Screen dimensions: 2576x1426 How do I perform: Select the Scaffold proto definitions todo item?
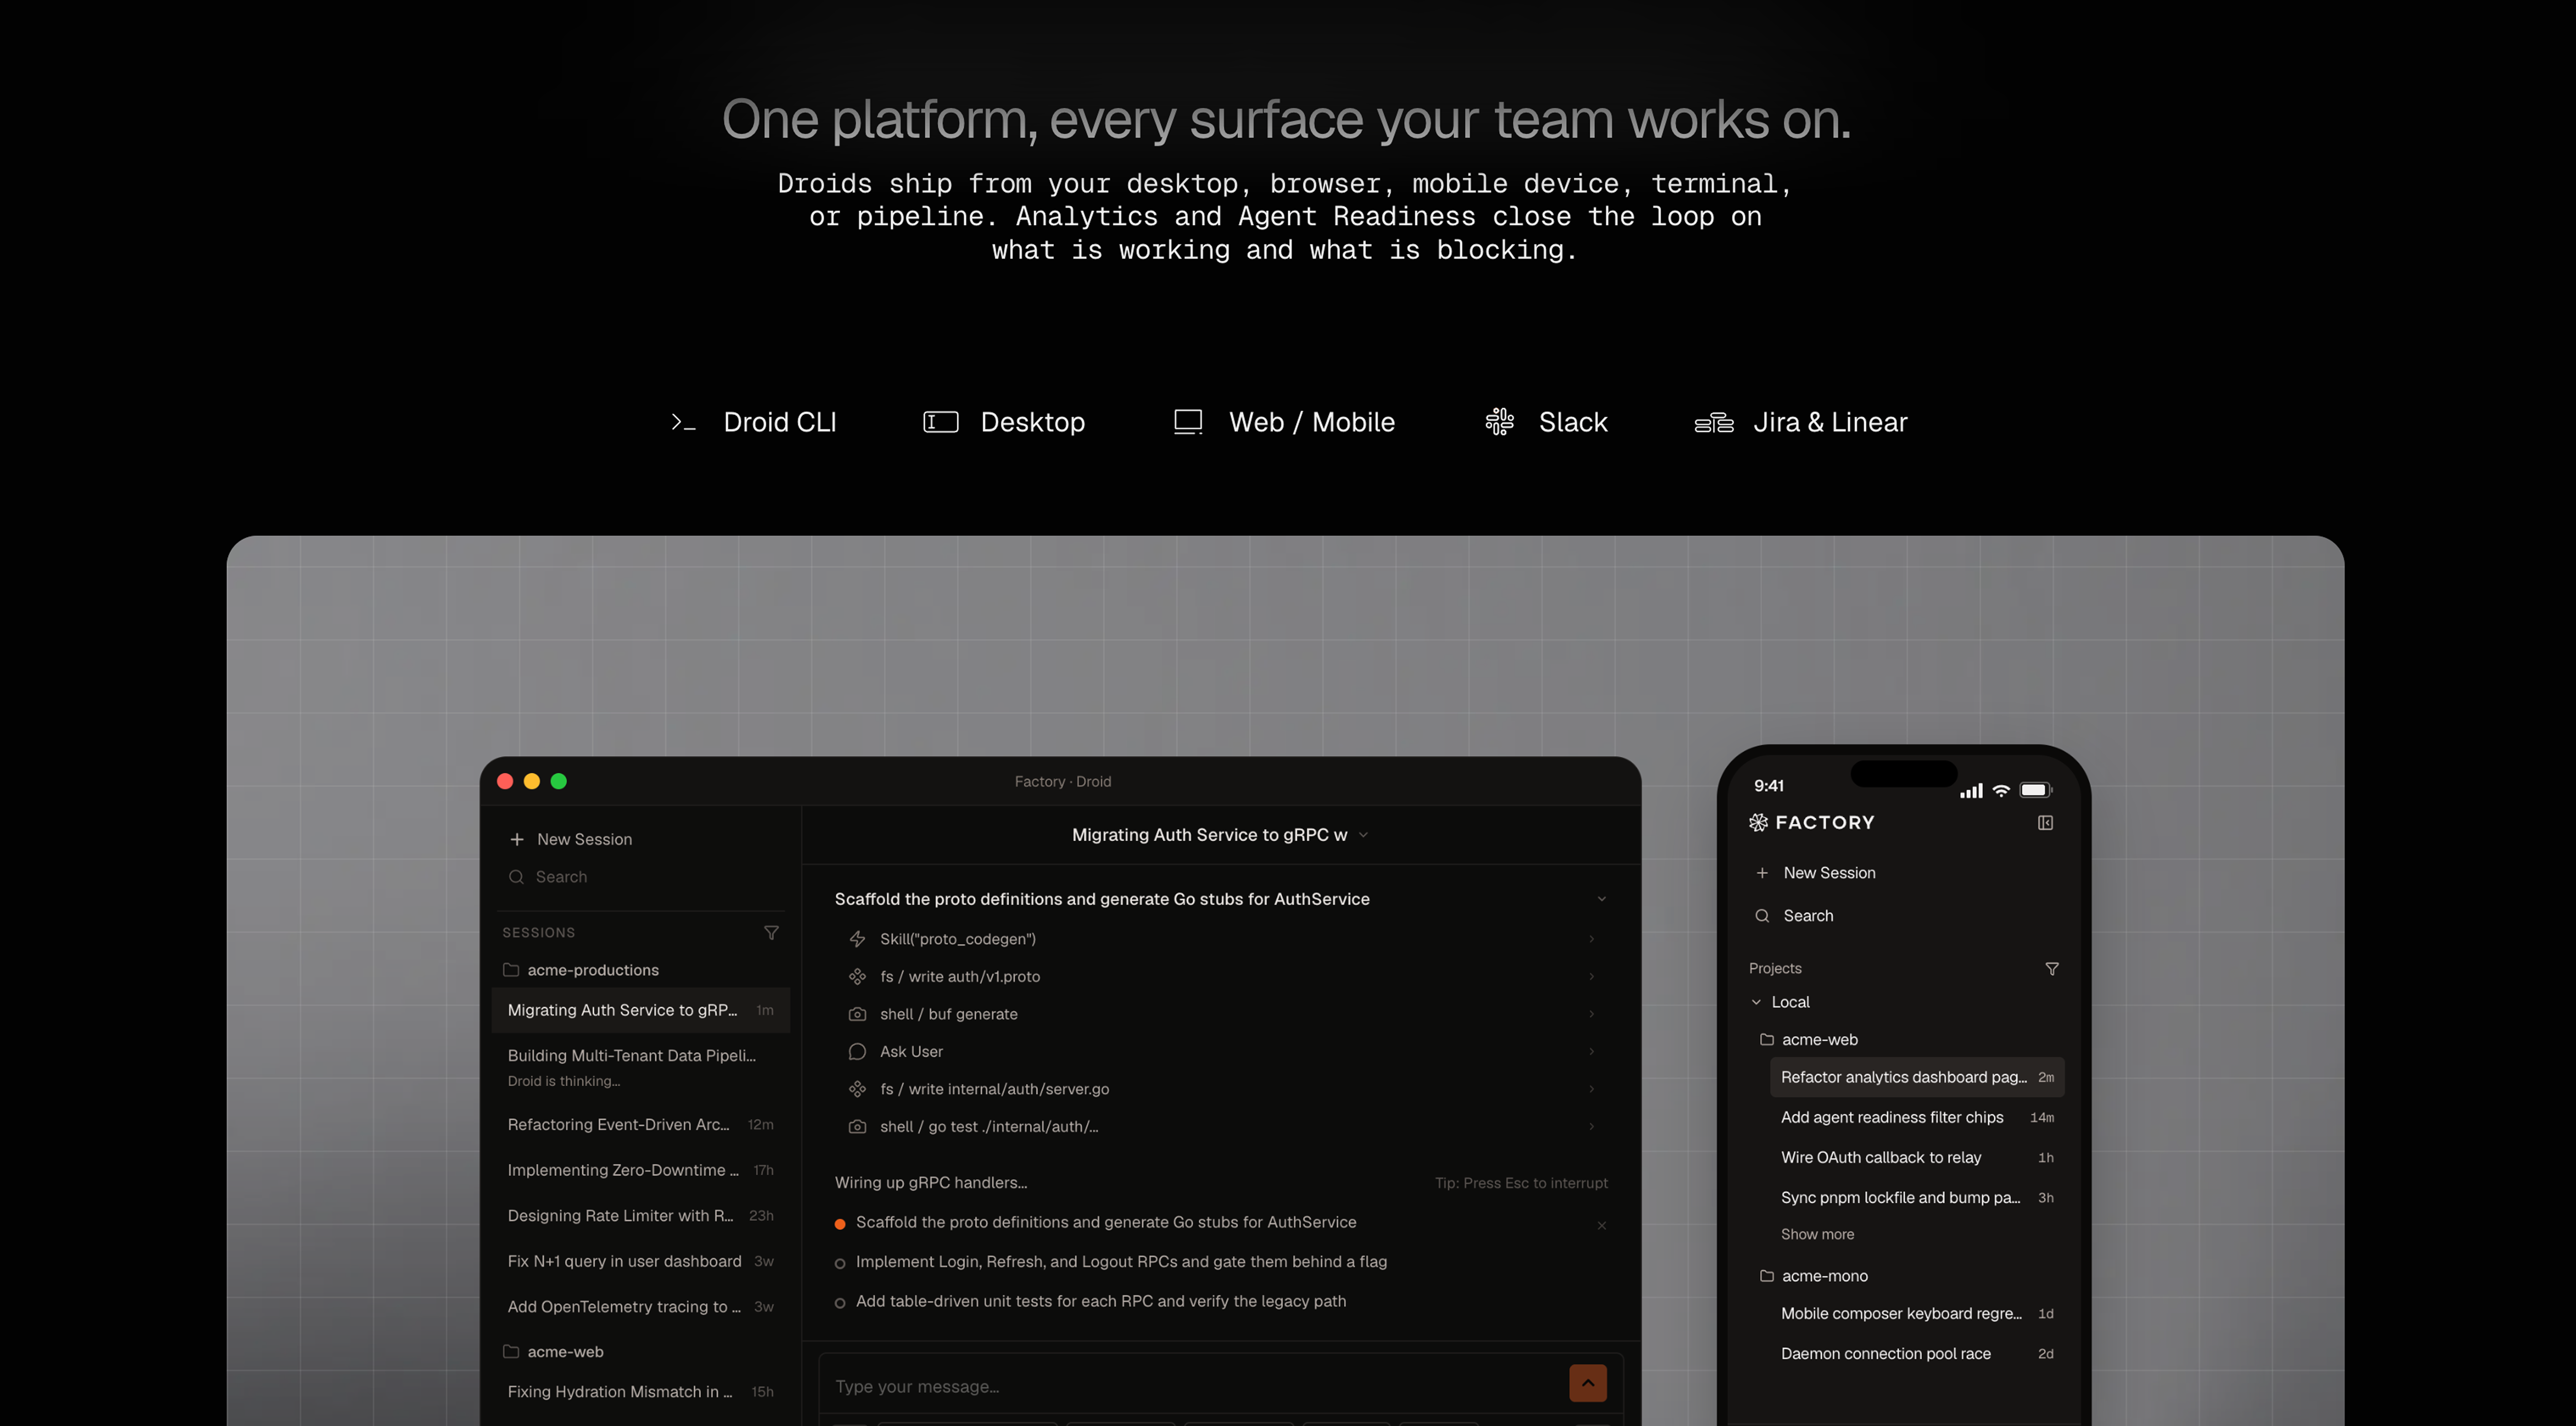[1096, 1222]
